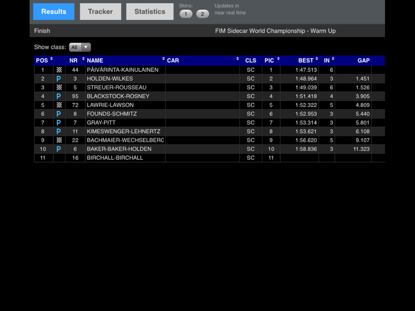This screenshot has width=415, height=311.
Task: Click best time 1:52.322
Action: point(306,105)
